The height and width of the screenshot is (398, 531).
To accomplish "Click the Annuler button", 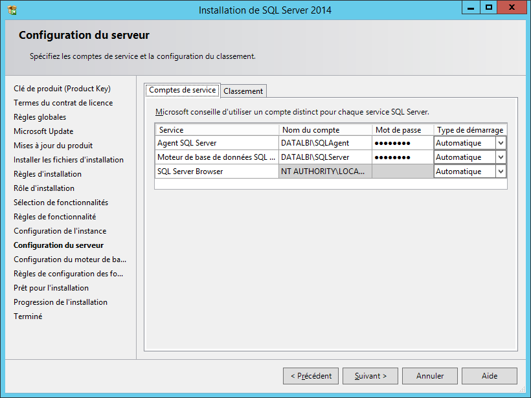I will click(x=430, y=376).
